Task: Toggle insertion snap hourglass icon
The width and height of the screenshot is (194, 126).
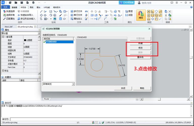Action: [x=149, y=15]
